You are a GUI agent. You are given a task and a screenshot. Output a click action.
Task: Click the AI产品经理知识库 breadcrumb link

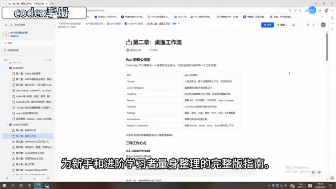tap(94, 24)
